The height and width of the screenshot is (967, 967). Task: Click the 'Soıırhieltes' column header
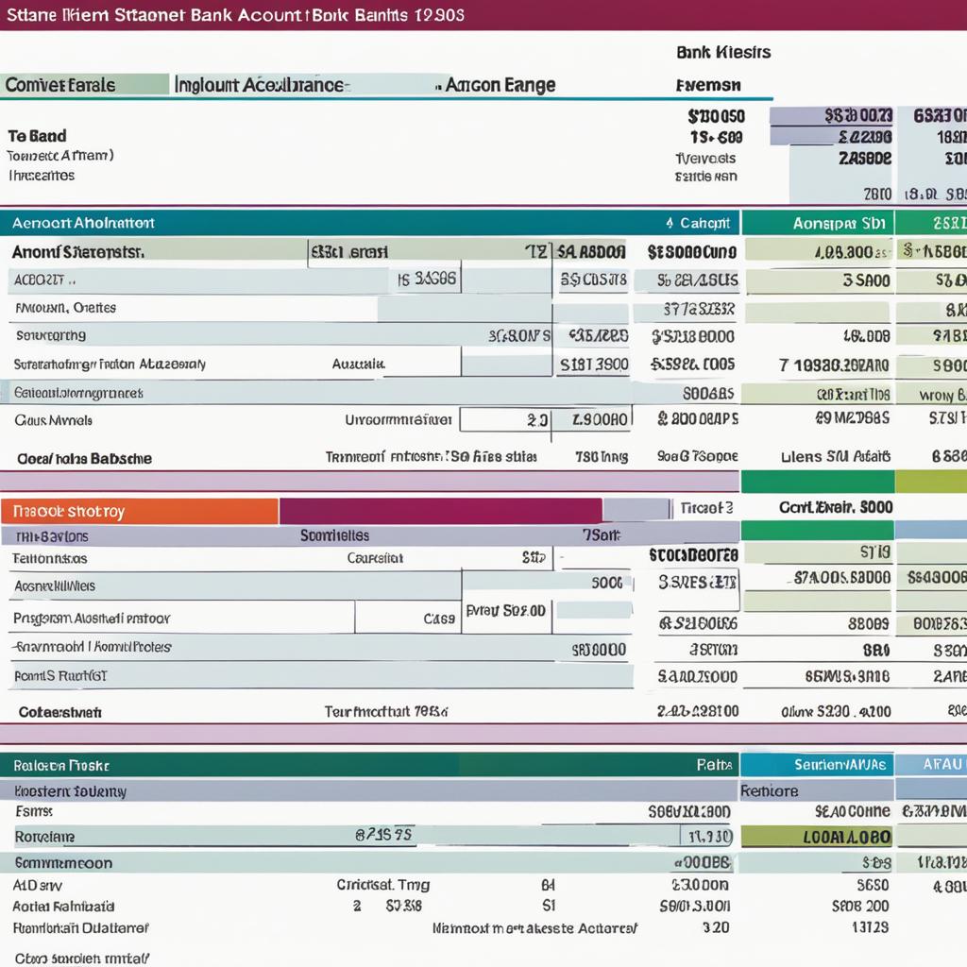point(335,535)
